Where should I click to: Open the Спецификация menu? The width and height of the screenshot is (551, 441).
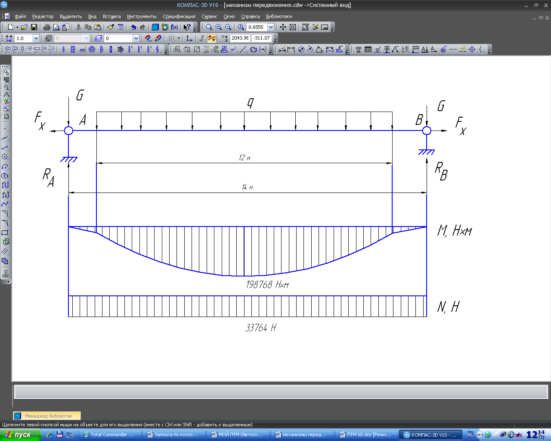(179, 16)
